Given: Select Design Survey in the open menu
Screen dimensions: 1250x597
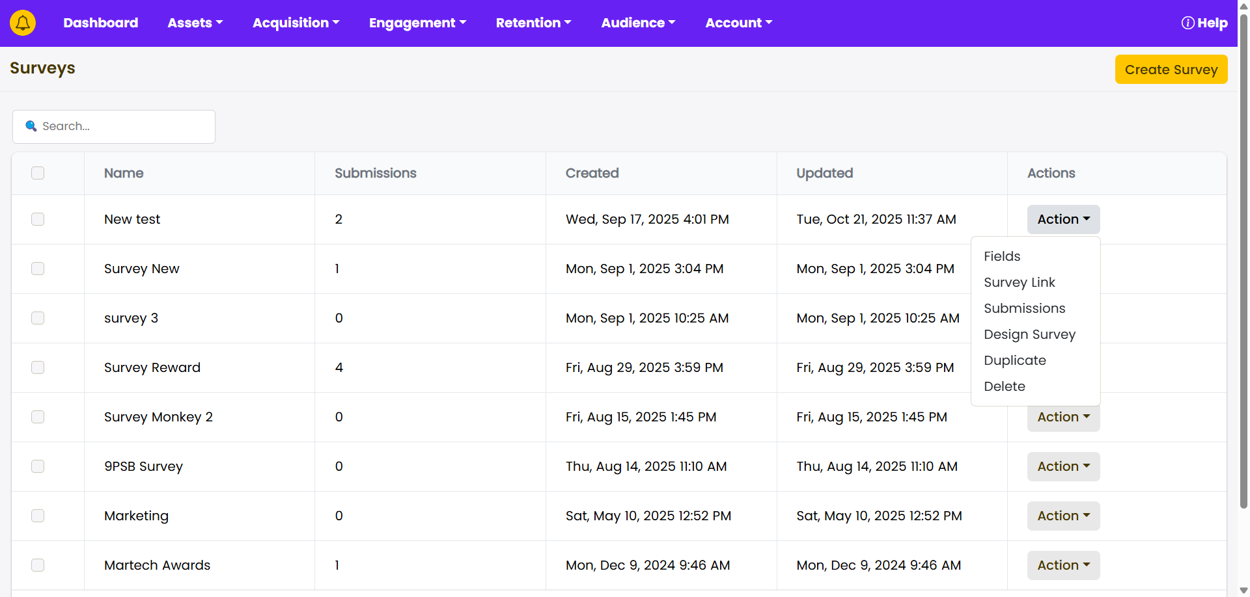Looking at the screenshot, I should 1029,334.
